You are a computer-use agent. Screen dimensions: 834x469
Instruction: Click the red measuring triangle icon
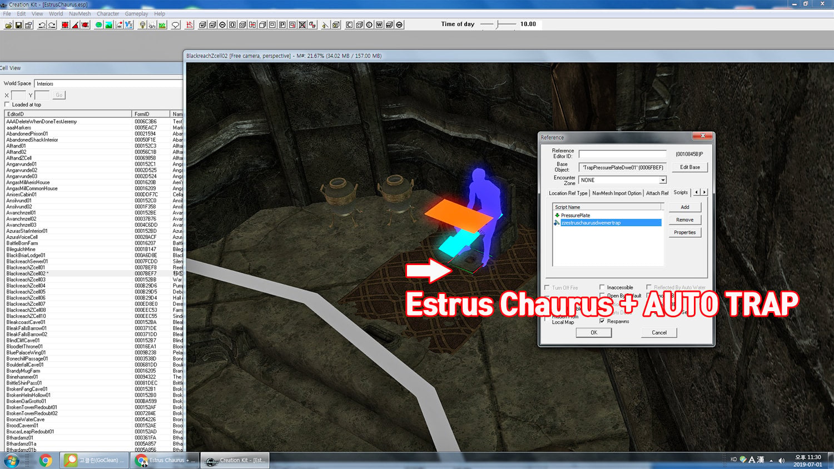190,25
